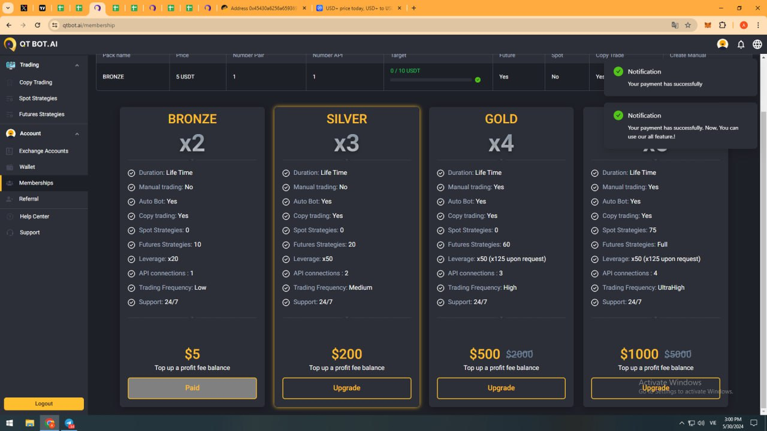Close the USD+ price today tab
Image resolution: width=767 pixels, height=431 pixels.
[x=399, y=8]
